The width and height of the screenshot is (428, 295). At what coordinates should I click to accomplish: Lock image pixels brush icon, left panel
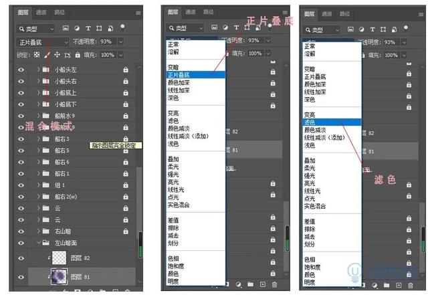tap(47, 55)
